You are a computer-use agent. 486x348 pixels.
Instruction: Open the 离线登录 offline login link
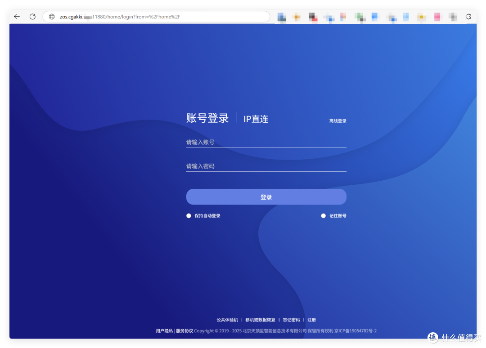338,121
